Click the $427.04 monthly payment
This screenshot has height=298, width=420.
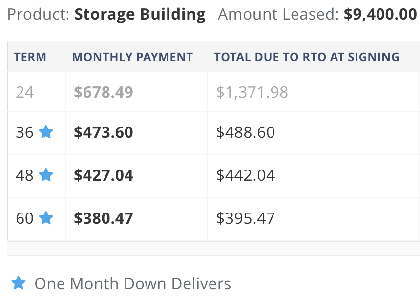pyautogui.click(x=104, y=175)
